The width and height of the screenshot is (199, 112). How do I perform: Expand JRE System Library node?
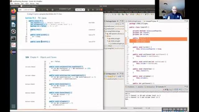106,34
